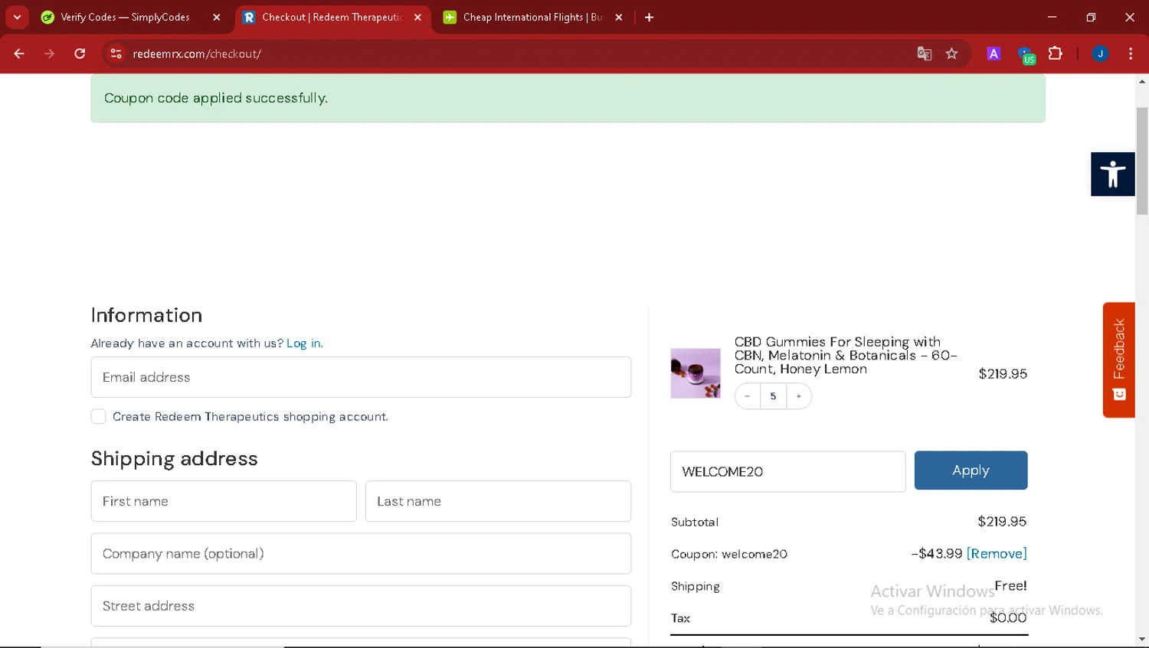The height and width of the screenshot is (648, 1149).
Task: Open the purple A extension icon
Action: pos(994,54)
